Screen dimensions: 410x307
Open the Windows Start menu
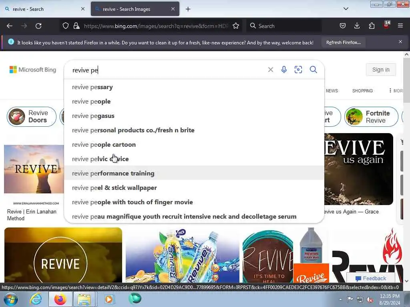point(10,299)
